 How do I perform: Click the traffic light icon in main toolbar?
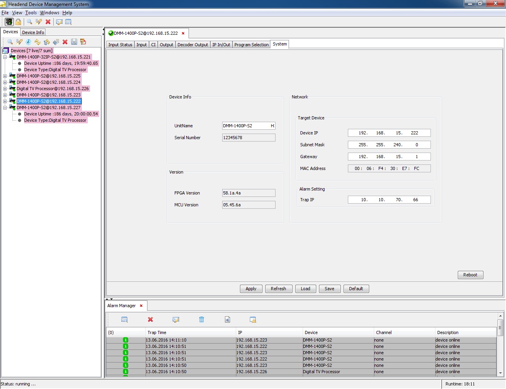point(9,22)
